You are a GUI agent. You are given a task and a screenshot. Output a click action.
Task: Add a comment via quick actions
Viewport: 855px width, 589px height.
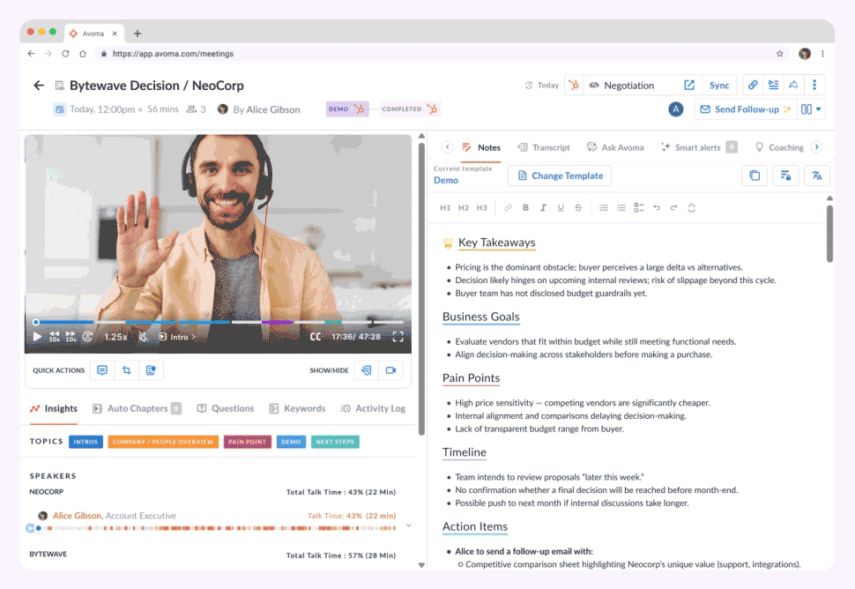tap(102, 370)
